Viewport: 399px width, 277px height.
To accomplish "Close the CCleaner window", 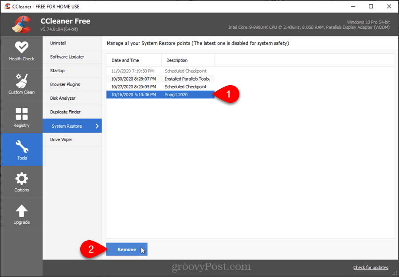I will point(389,7).
